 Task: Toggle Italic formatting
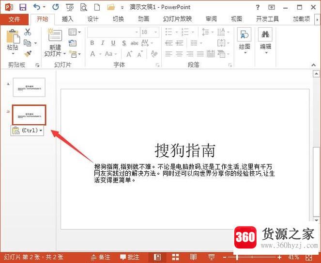(x=103, y=43)
